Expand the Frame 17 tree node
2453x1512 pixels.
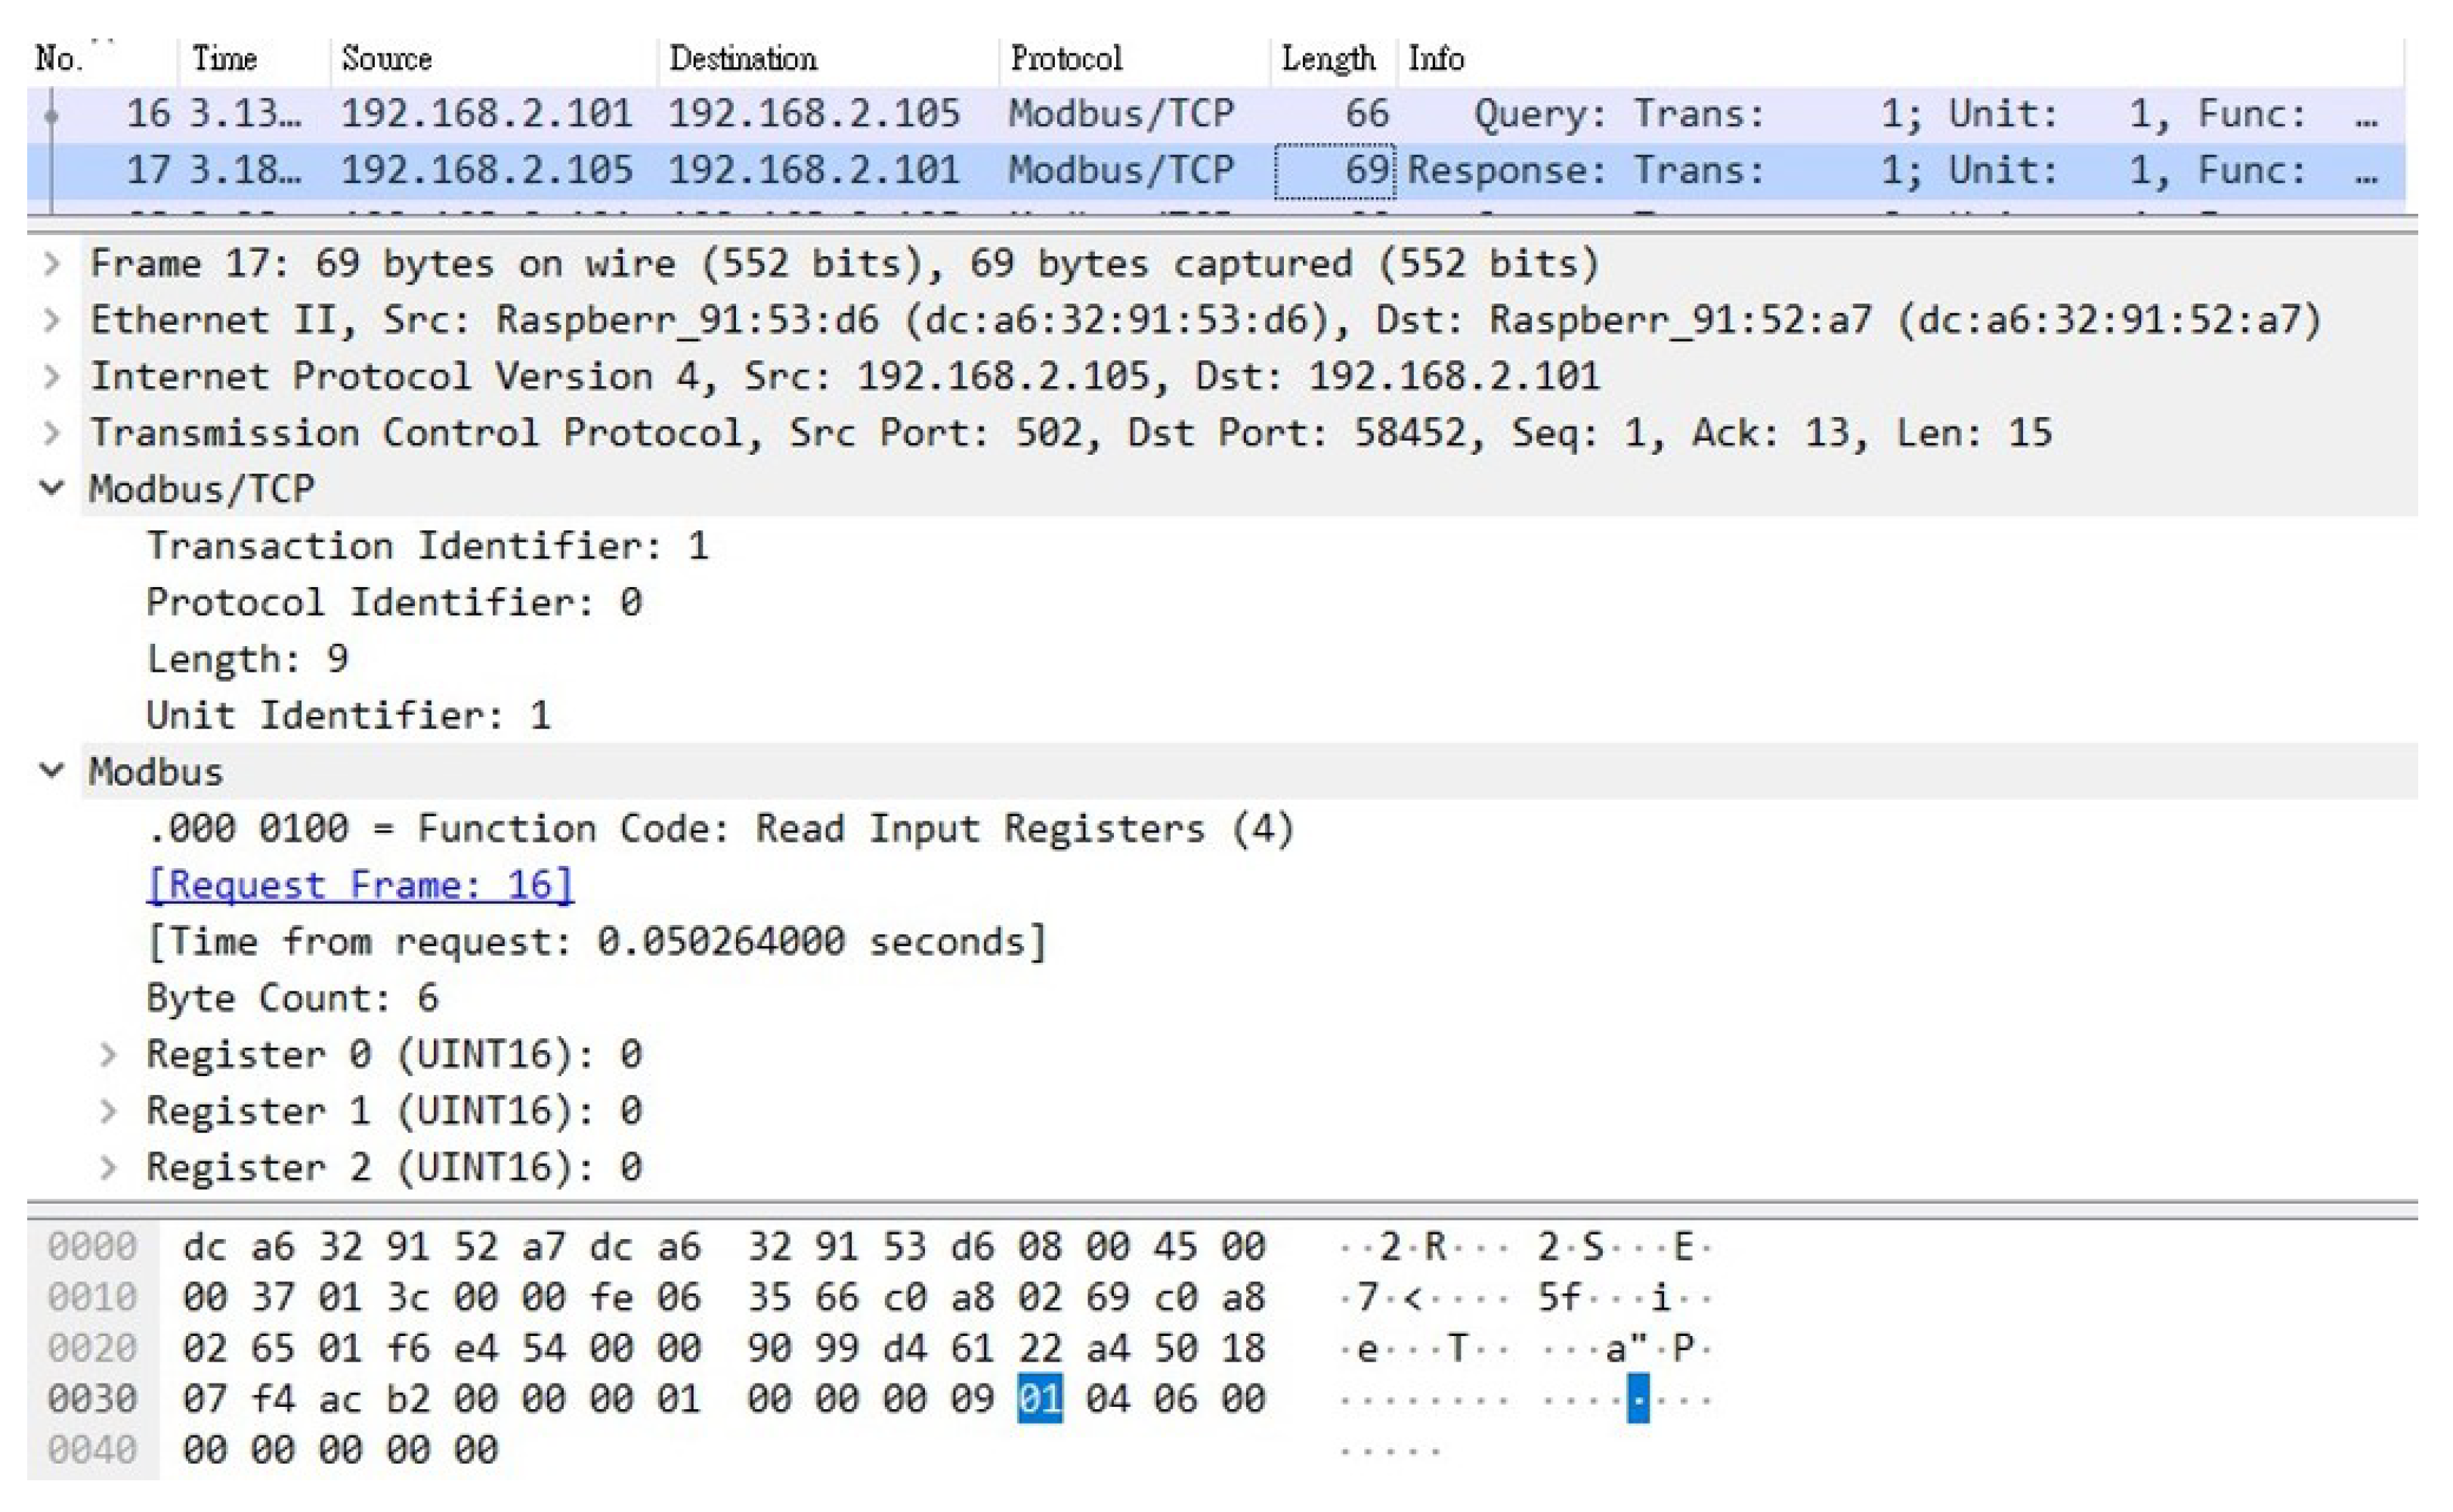(x=52, y=264)
